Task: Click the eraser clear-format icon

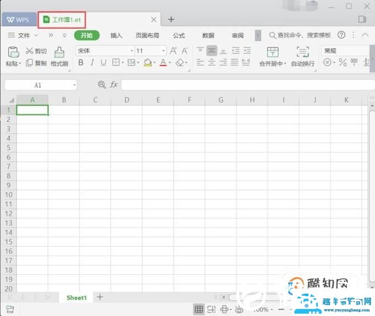Action: tap(180, 63)
